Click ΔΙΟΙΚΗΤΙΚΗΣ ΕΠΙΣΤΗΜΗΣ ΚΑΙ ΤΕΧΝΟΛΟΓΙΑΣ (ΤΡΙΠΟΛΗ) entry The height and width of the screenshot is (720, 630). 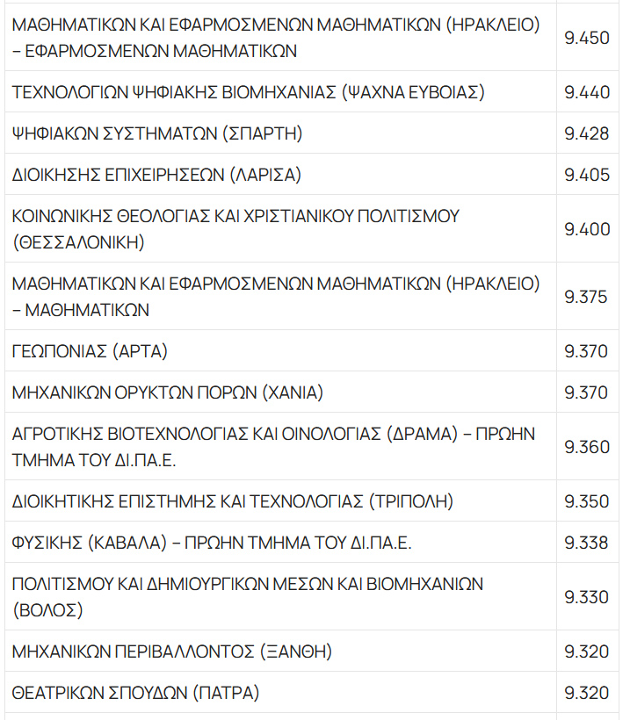pyautogui.click(x=233, y=502)
